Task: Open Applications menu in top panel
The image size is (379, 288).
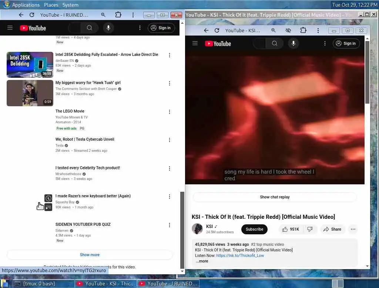Action: point(26,5)
